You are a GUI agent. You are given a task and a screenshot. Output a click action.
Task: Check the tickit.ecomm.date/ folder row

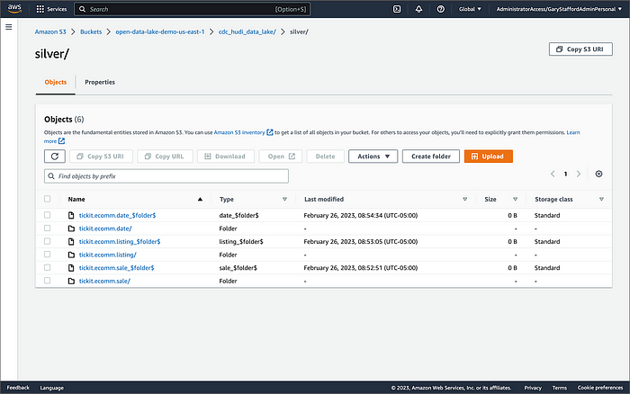(48, 228)
